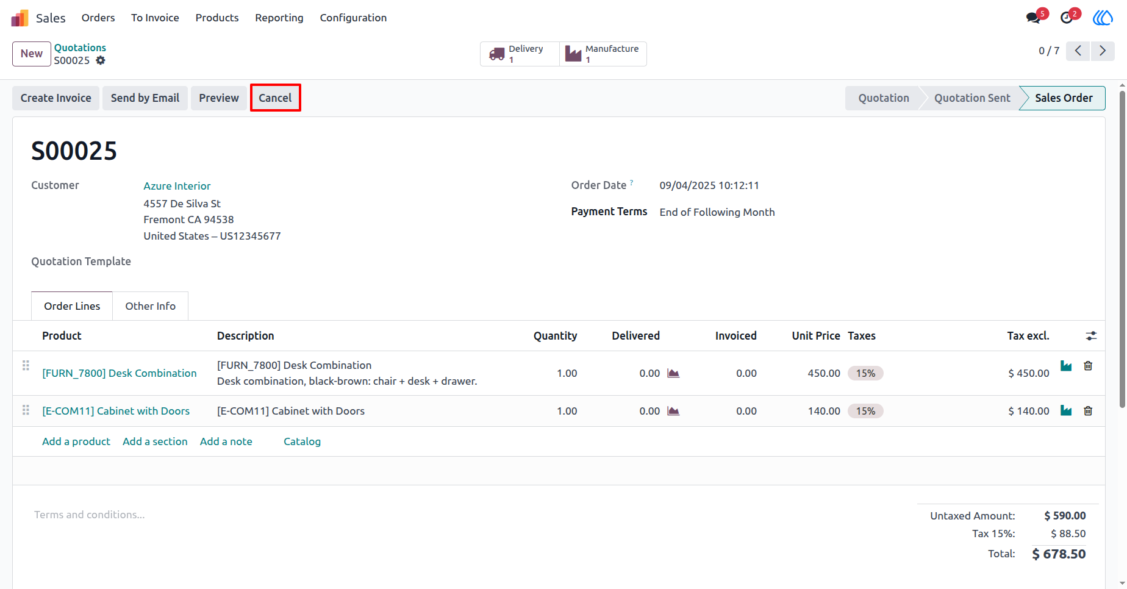Delete the Desk Combination order line
1127x589 pixels.
point(1088,366)
